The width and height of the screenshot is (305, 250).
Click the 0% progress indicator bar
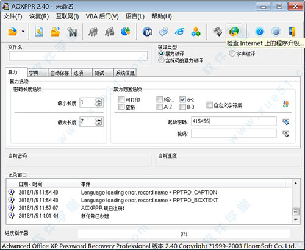[x=184, y=234]
